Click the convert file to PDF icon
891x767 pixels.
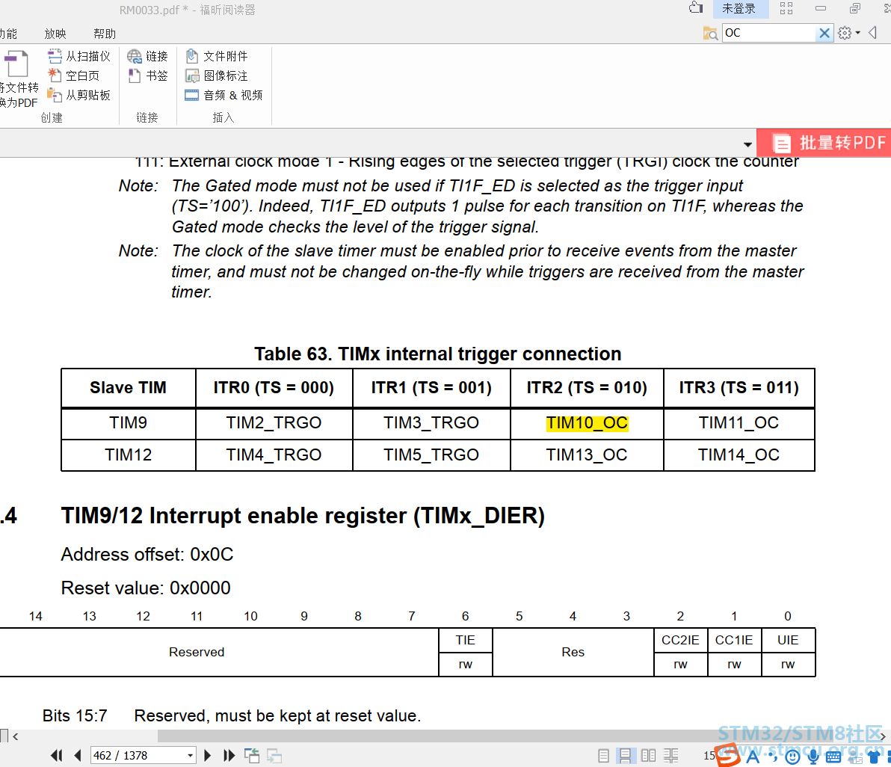click(x=16, y=64)
